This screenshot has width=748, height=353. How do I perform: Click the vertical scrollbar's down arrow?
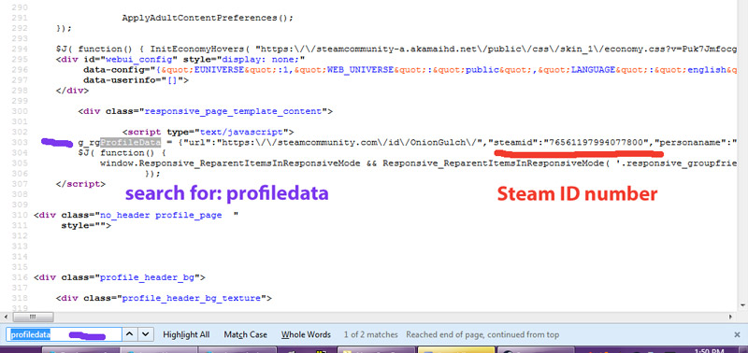coord(742,305)
